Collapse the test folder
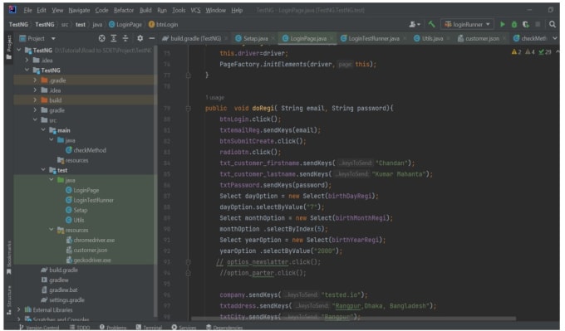This screenshot has height=331, width=565. (43, 169)
